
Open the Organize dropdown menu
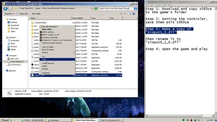coord(9,14)
